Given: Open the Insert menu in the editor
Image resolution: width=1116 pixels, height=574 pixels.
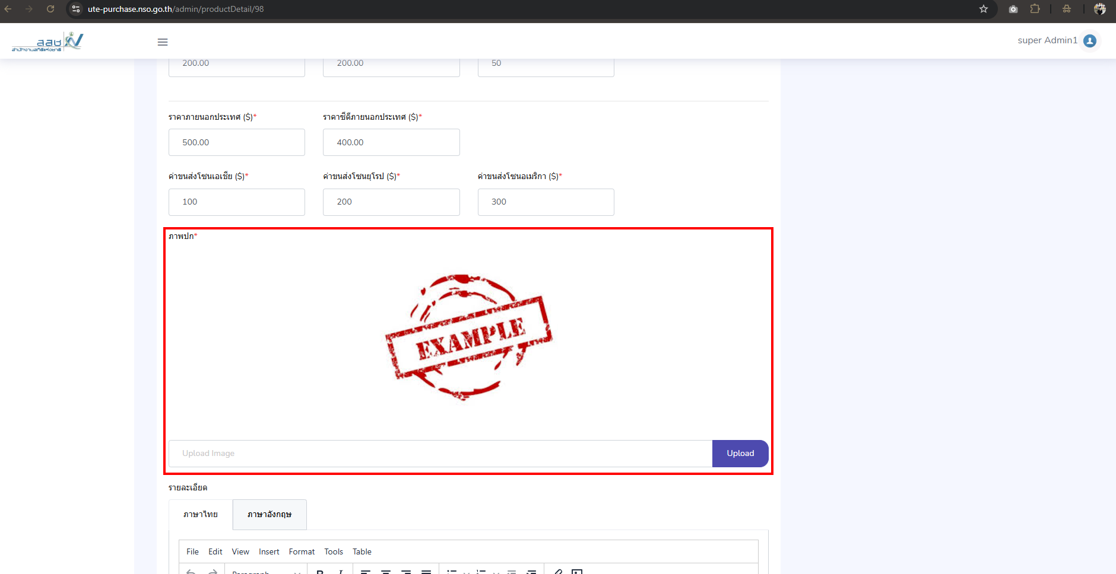Looking at the screenshot, I should [269, 551].
